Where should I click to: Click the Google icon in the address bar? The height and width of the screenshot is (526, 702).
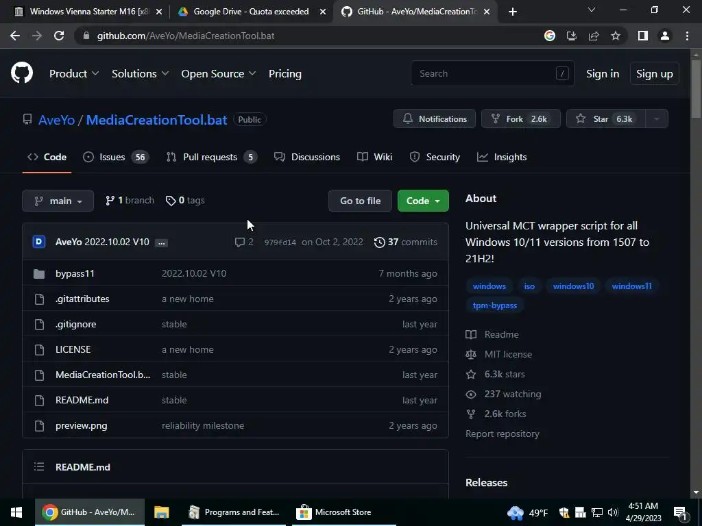pyautogui.click(x=550, y=36)
